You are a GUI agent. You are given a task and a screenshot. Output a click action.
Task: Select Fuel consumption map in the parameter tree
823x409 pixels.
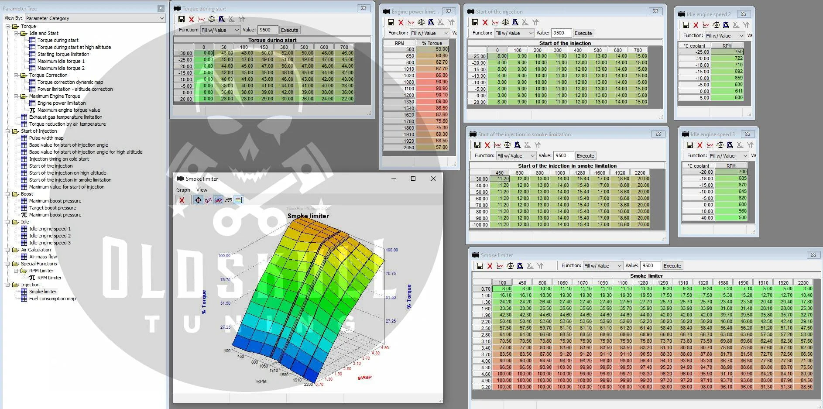[x=52, y=299]
